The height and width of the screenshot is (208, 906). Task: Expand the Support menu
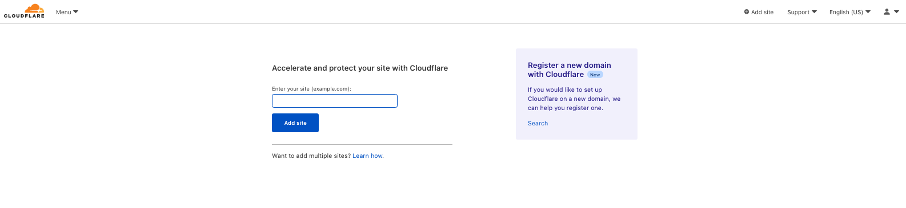(x=802, y=12)
